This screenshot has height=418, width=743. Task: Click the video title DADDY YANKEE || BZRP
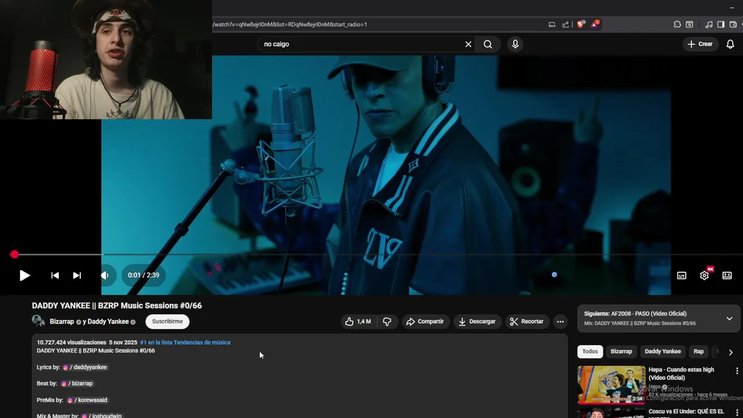[117, 305]
